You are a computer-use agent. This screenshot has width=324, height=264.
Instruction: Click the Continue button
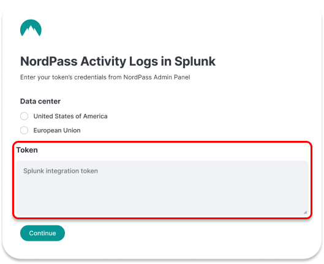click(x=42, y=233)
